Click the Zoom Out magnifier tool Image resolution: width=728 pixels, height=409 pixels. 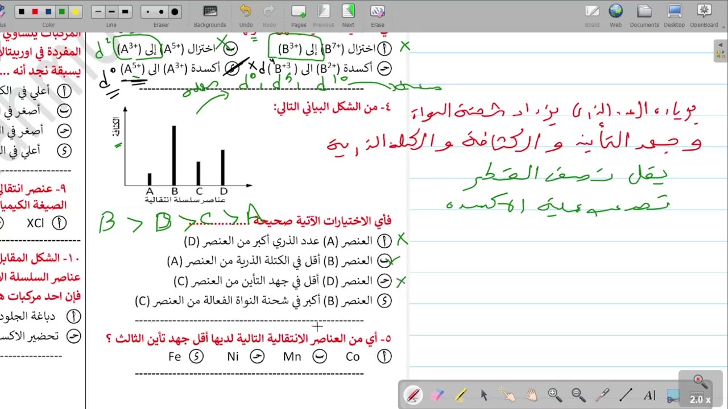tap(578, 395)
